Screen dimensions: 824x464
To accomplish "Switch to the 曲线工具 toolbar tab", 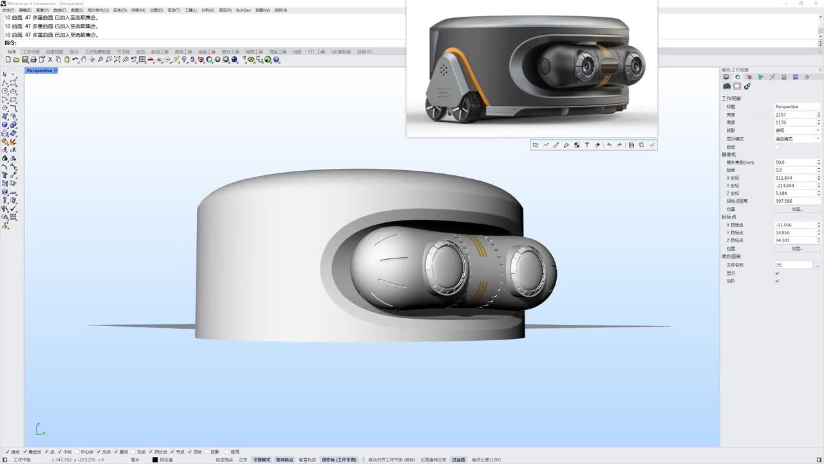I will 160,52.
